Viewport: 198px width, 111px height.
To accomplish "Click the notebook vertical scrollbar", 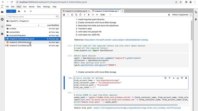I will point(192,30).
